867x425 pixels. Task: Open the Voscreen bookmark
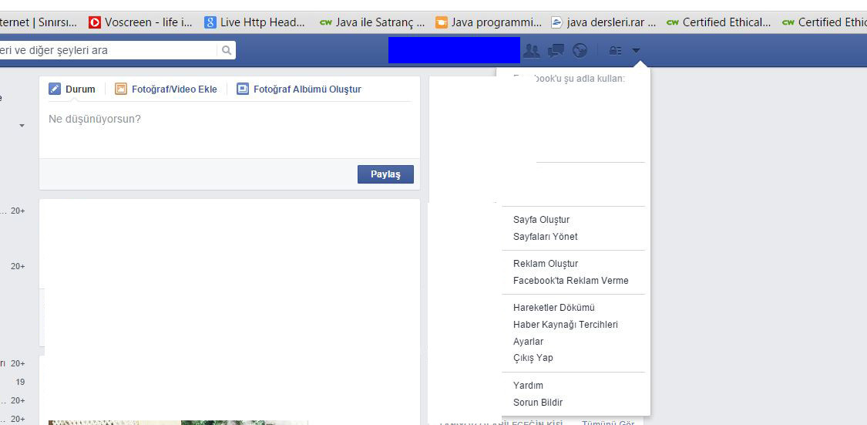click(x=141, y=22)
